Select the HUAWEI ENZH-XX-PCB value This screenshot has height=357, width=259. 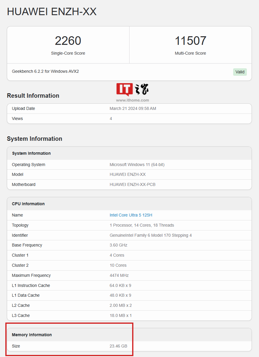tap(132, 184)
